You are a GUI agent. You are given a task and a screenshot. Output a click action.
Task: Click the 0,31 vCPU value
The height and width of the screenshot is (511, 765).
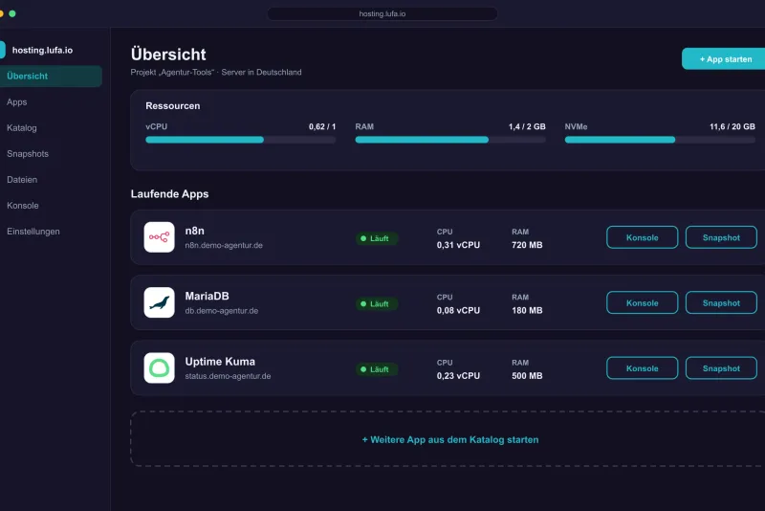click(458, 245)
